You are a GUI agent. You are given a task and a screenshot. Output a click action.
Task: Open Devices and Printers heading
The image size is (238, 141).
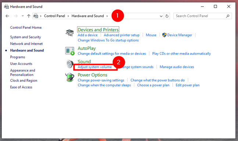point(98,30)
